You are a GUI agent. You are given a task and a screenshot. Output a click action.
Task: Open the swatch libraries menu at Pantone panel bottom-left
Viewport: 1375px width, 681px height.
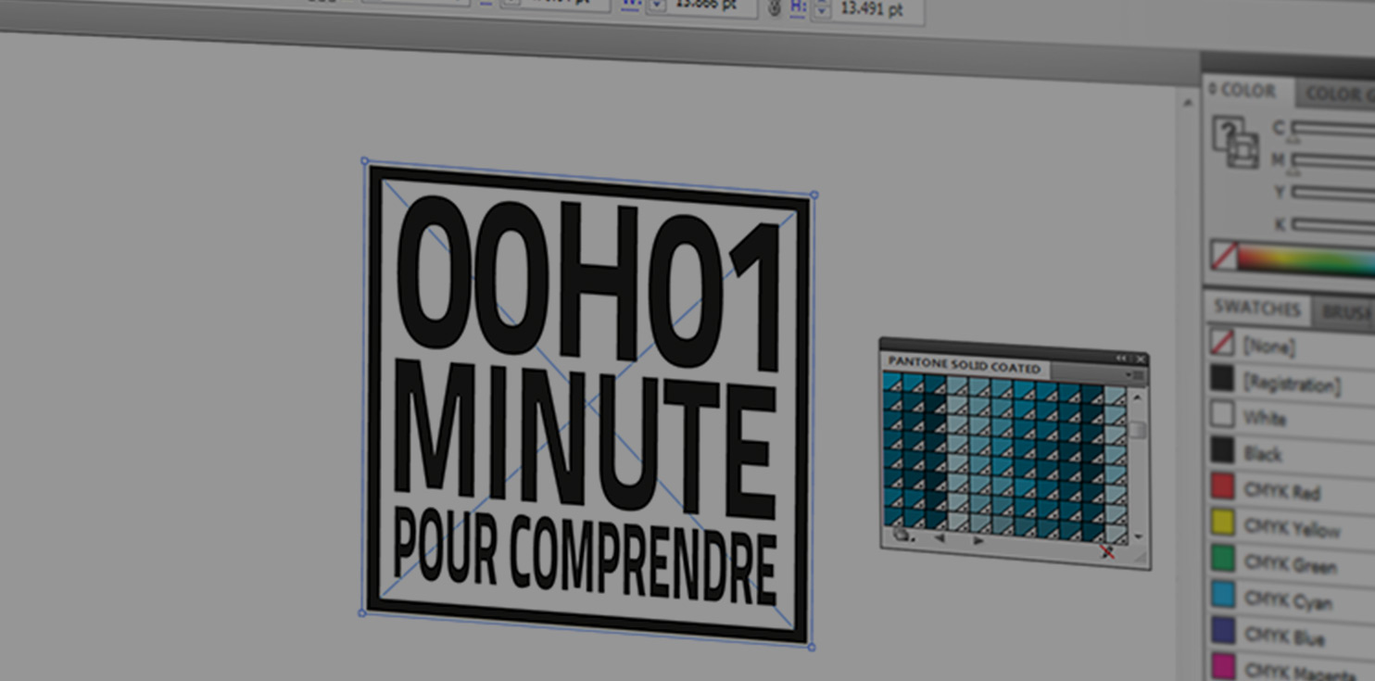[x=902, y=536]
